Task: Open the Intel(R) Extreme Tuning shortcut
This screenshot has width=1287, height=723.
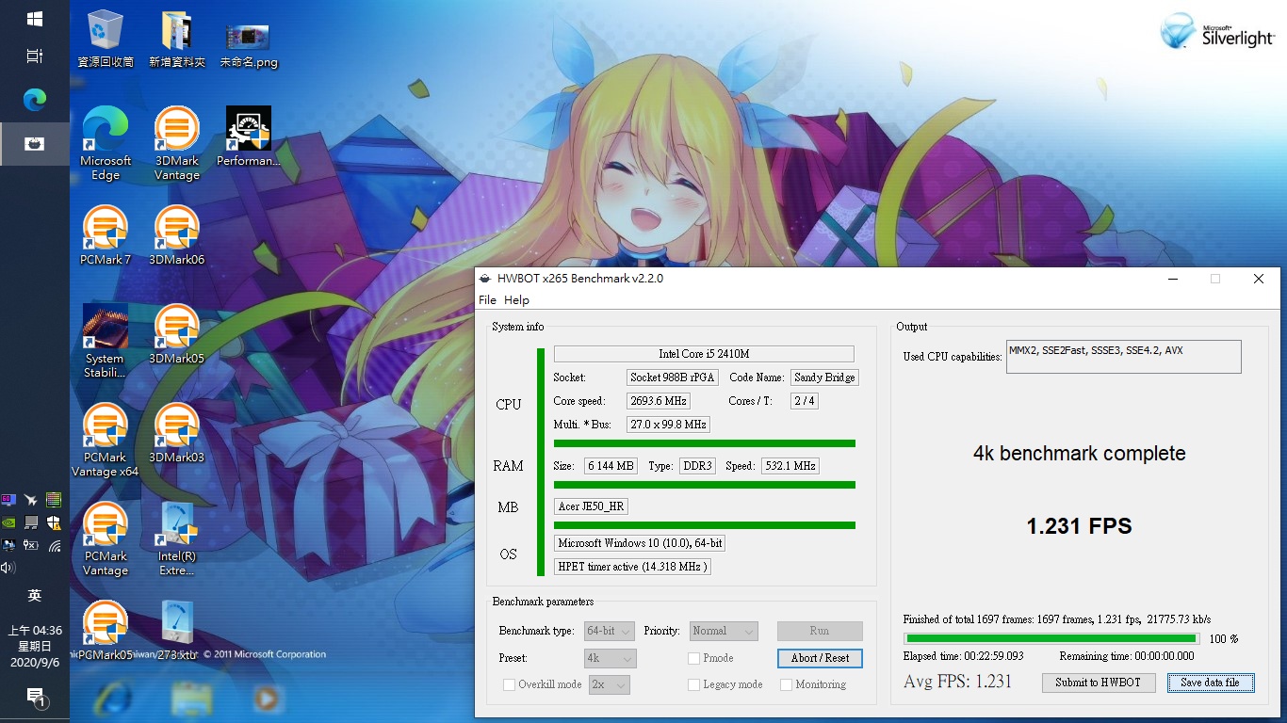Action: (177, 539)
